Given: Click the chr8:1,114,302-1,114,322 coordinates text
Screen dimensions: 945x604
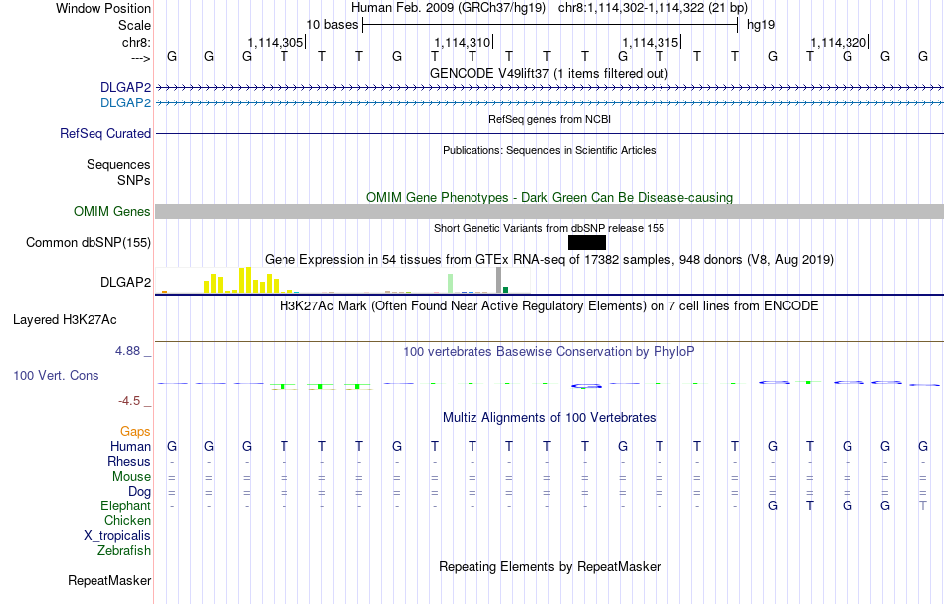Looking at the screenshot, I should (653, 8).
